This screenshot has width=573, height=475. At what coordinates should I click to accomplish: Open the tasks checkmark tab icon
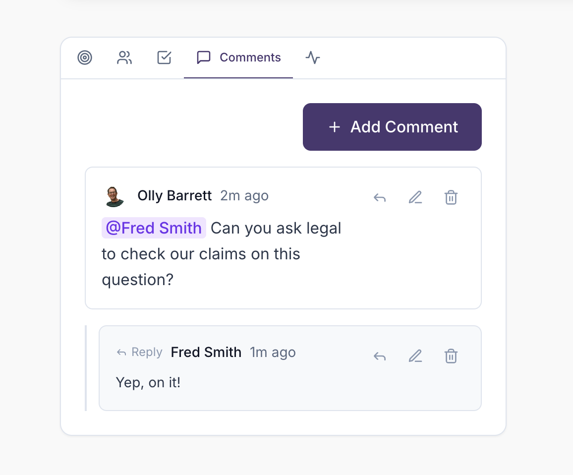click(x=164, y=58)
